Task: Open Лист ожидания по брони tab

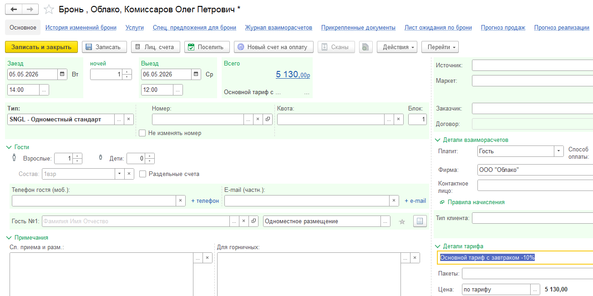Action: [x=438, y=28]
